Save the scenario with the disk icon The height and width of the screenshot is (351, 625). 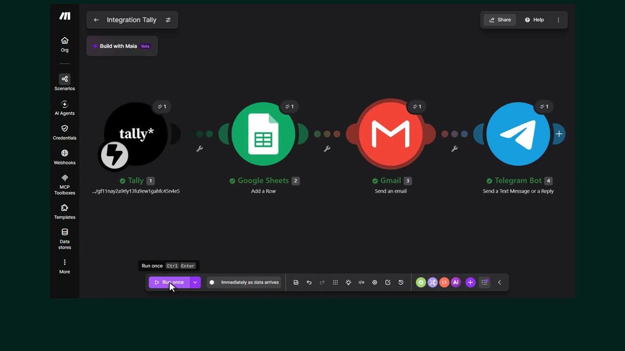pos(296,282)
